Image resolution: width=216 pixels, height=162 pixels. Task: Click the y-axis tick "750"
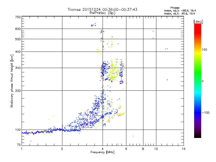pyautogui.click(x=18, y=17)
